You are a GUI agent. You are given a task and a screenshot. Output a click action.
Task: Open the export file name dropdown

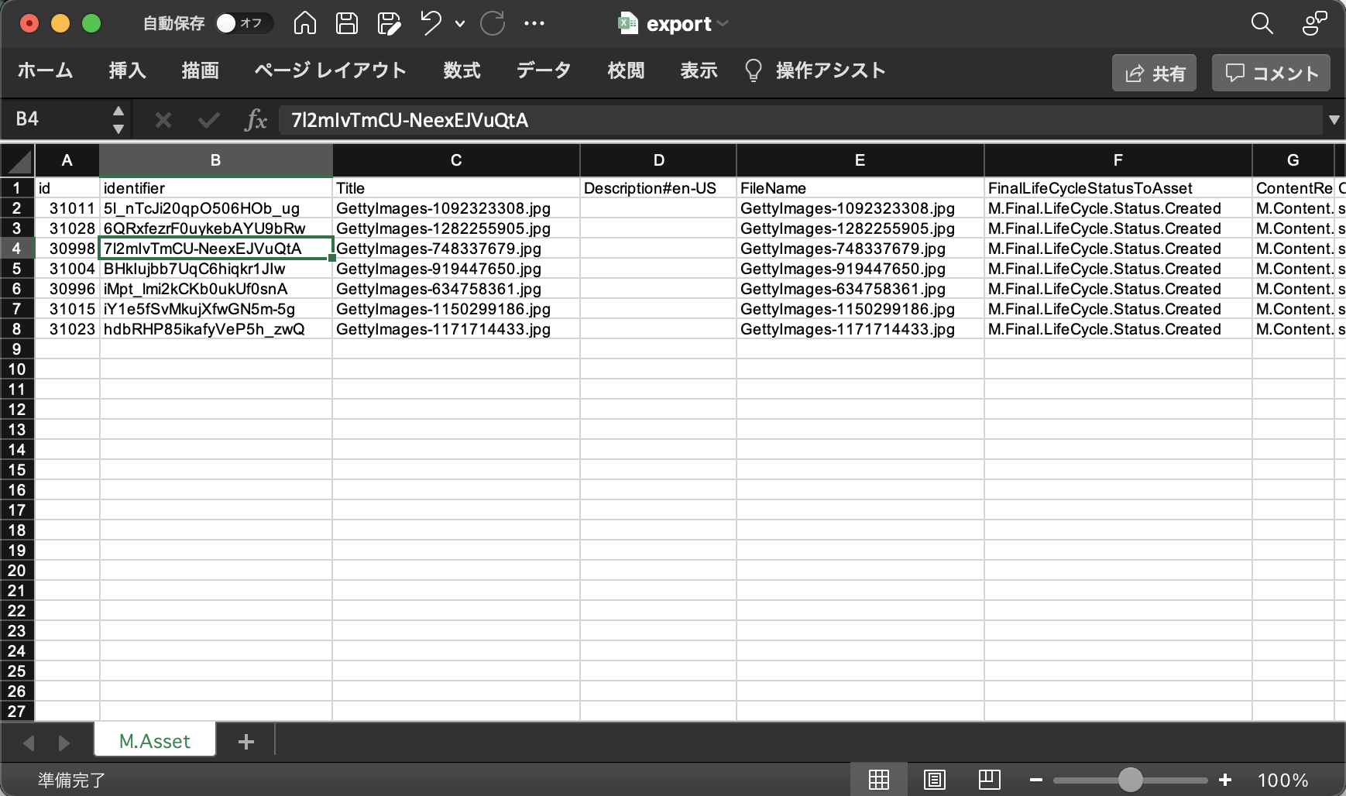723,24
